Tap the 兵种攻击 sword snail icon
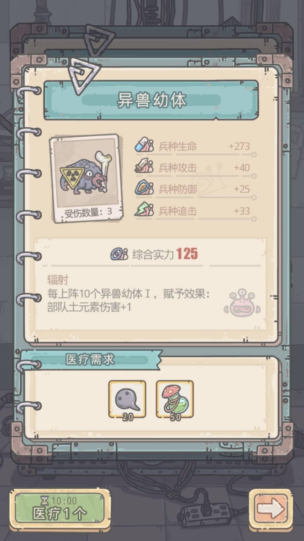 [144, 166]
